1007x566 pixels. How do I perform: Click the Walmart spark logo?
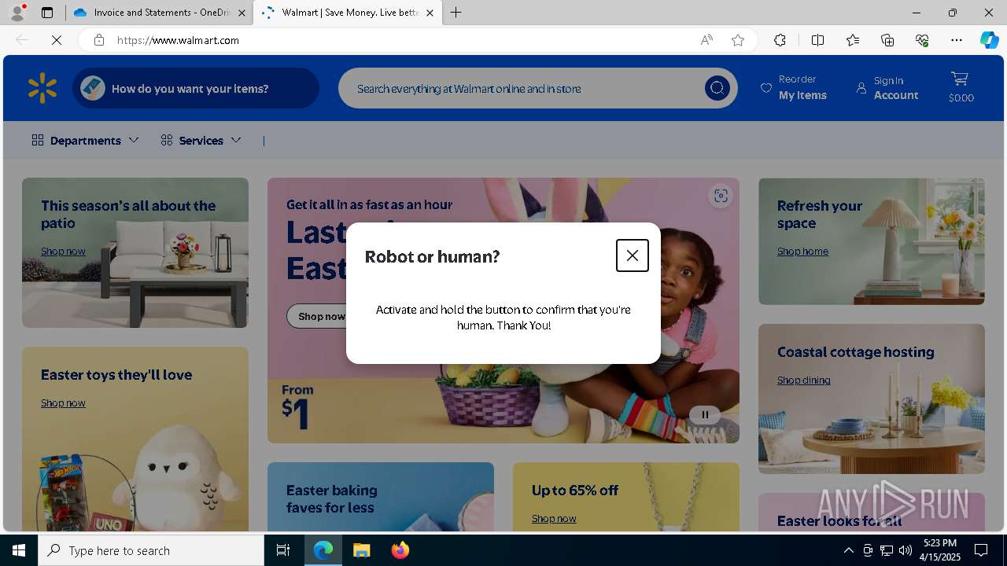[x=42, y=88]
